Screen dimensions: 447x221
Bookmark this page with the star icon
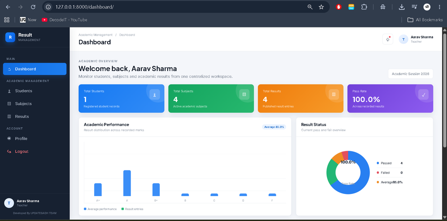[x=321, y=7]
